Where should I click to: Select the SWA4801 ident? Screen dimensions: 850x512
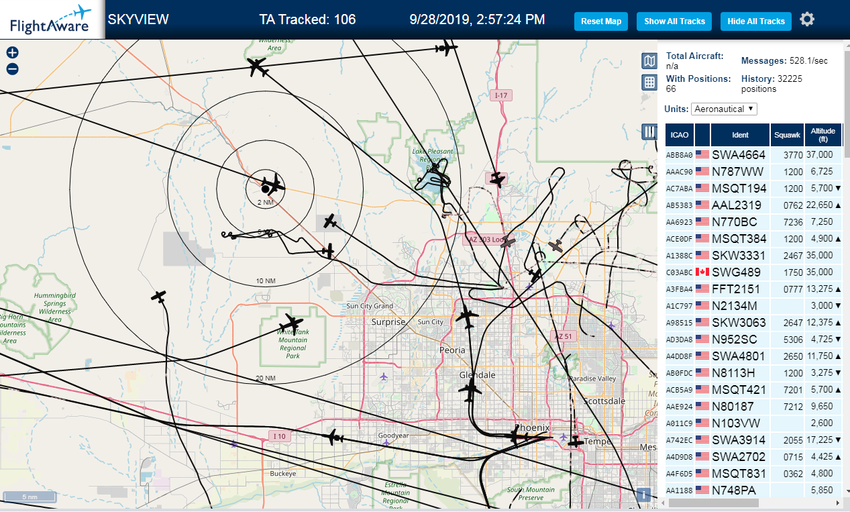pyautogui.click(x=738, y=356)
